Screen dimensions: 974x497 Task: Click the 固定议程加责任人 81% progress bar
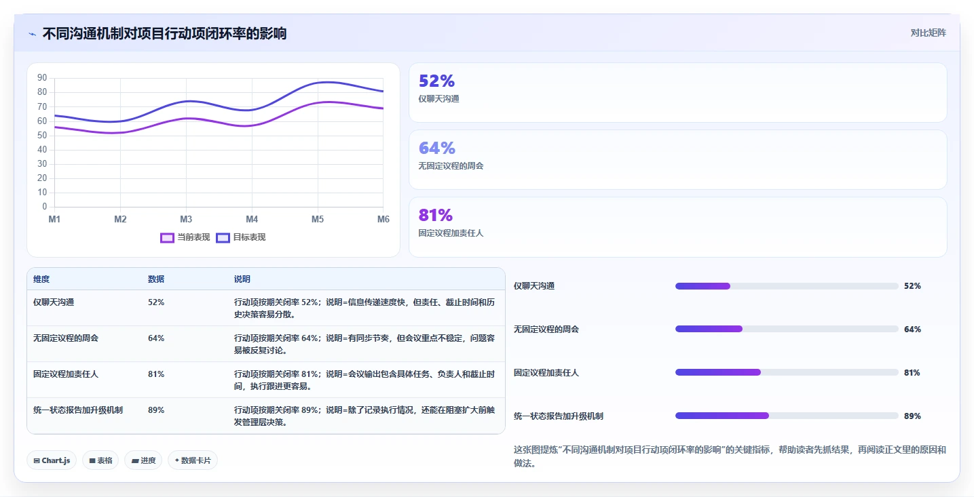pos(787,372)
